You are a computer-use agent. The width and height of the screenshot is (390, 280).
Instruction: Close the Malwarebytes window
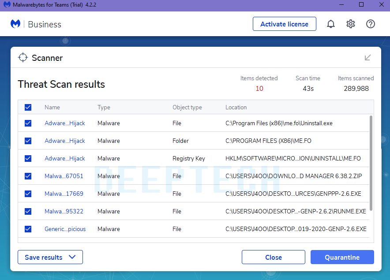382,5
